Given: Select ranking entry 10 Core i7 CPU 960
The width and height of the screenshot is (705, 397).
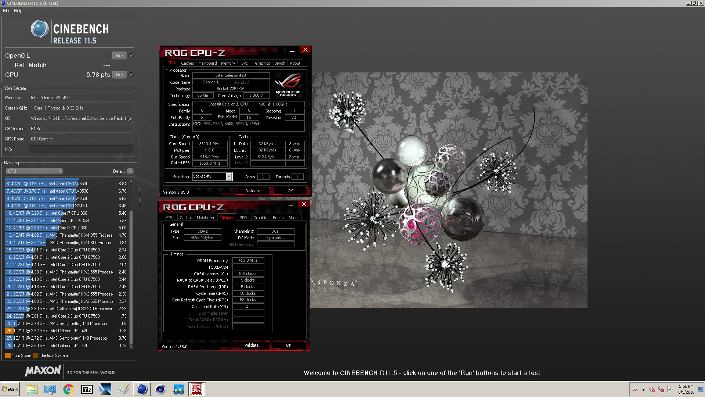Looking at the screenshot, I should (x=67, y=213).
